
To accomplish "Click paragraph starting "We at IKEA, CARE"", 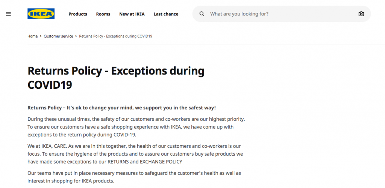I will tap(135, 154).
